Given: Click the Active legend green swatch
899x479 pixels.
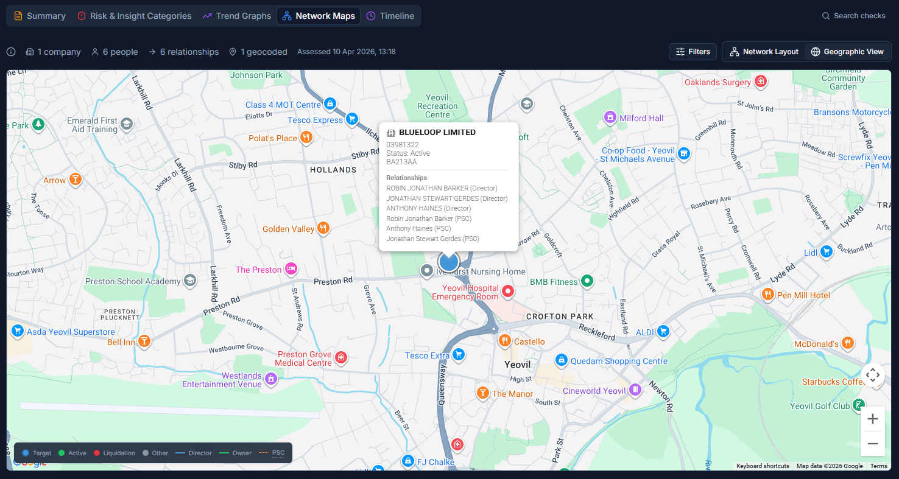Looking at the screenshot, I should click(61, 453).
